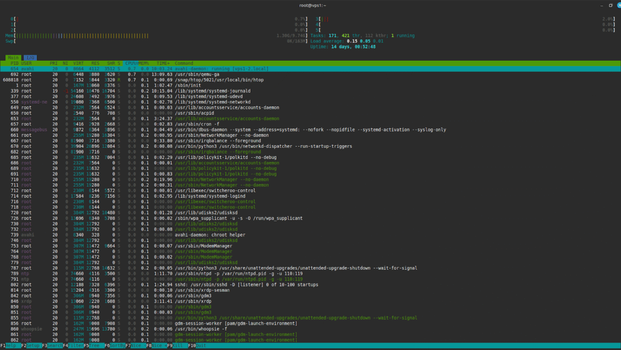Screen dimensions: 621x350
Task: Sort processes by the CPU% column
Action: [x=130, y=64]
